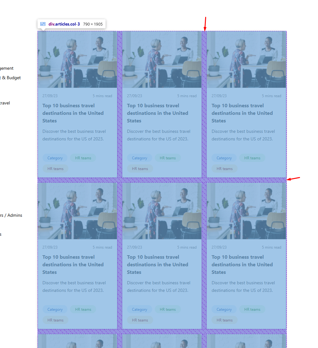This screenshot has width=318, height=348.
Task: Click the div.articles.col-3 tooltip label
Action: click(64, 24)
